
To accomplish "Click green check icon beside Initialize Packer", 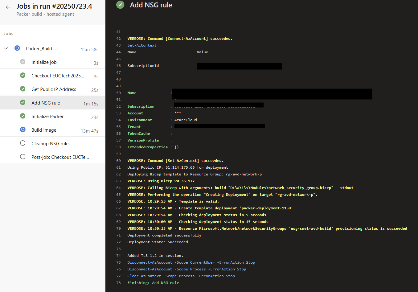I will [23, 116].
